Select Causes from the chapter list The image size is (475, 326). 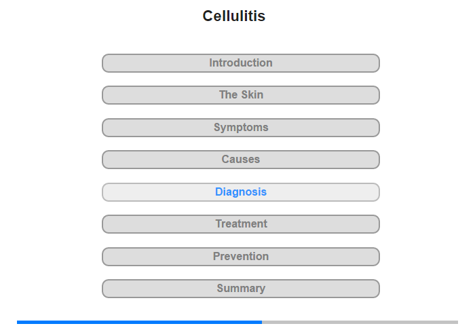point(241,160)
